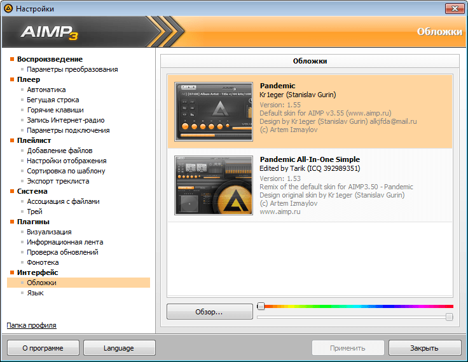This screenshot has width=468, height=362.
Task: Open Экспорт треклиста settings
Action: 58,181
